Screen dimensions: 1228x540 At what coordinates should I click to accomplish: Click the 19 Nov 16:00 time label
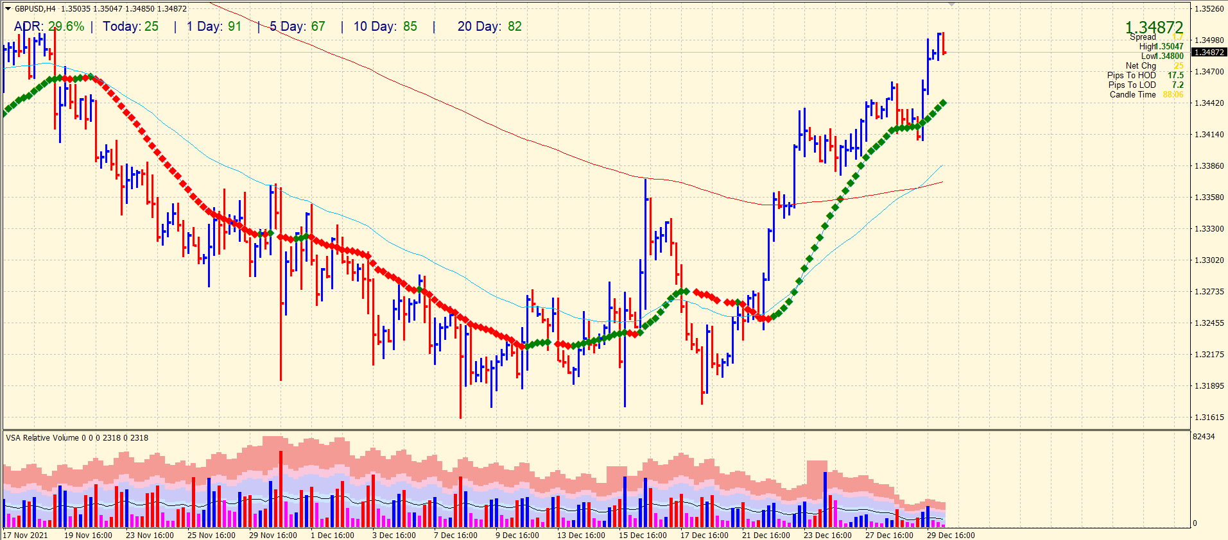tap(88, 536)
